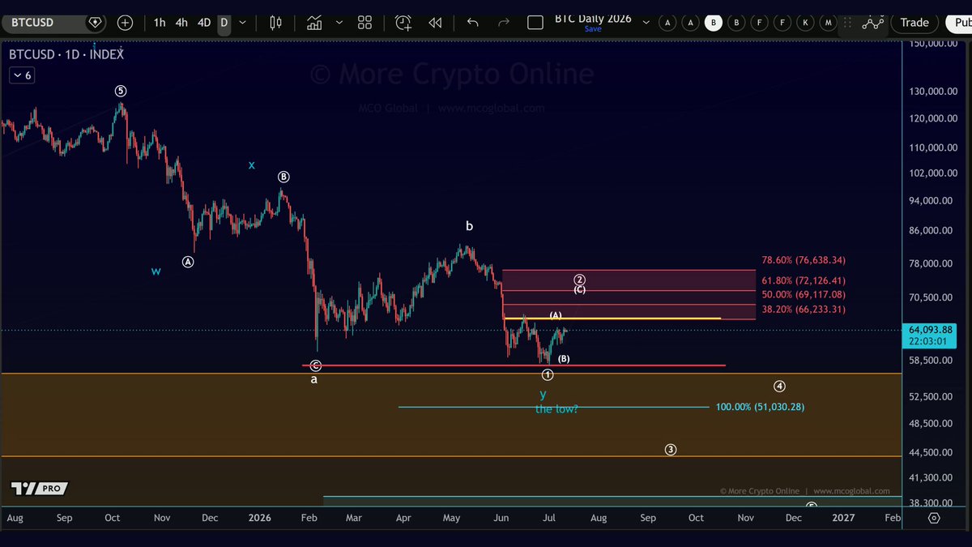Add a symbol with the plus icon

[x=125, y=23]
